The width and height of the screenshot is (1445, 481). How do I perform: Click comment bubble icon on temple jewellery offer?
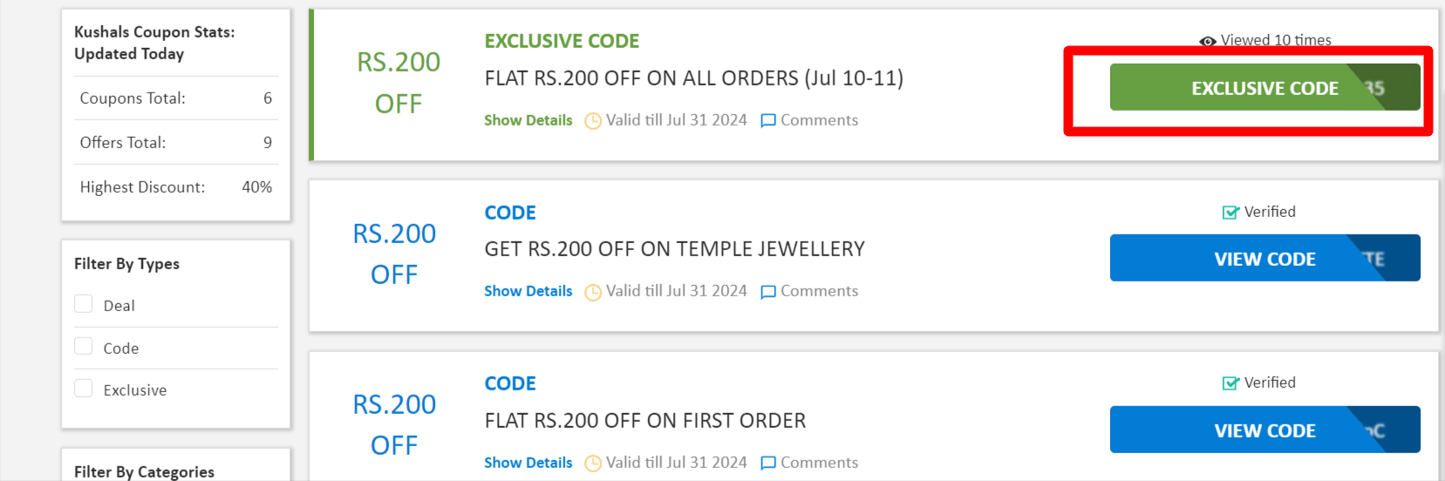click(x=768, y=292)
